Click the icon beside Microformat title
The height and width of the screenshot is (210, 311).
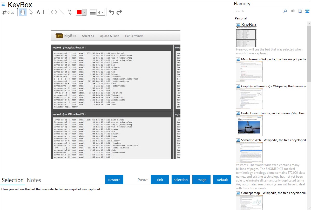[x=238, y=59]
